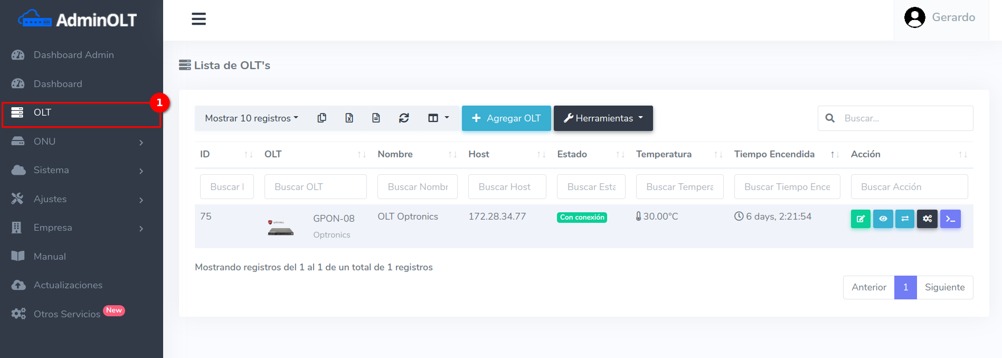The height and width of the screenshot is (358, 1002).
Task: View OLT details with eye icon
Action: coord(883,219)
